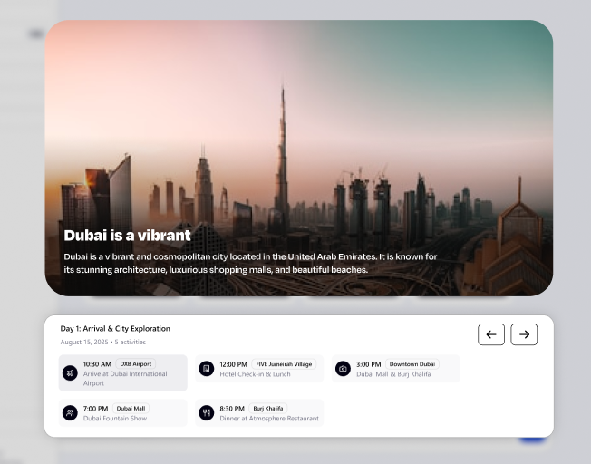The width and height of the screenshot is (591, 464).
Task: Click the fork and knife dining icon
Action: pyautogui.click(x=206, y=412)
